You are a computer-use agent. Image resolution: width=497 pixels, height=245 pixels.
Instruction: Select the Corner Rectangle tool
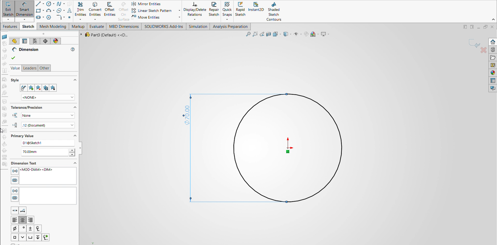(x=38, y=11)
